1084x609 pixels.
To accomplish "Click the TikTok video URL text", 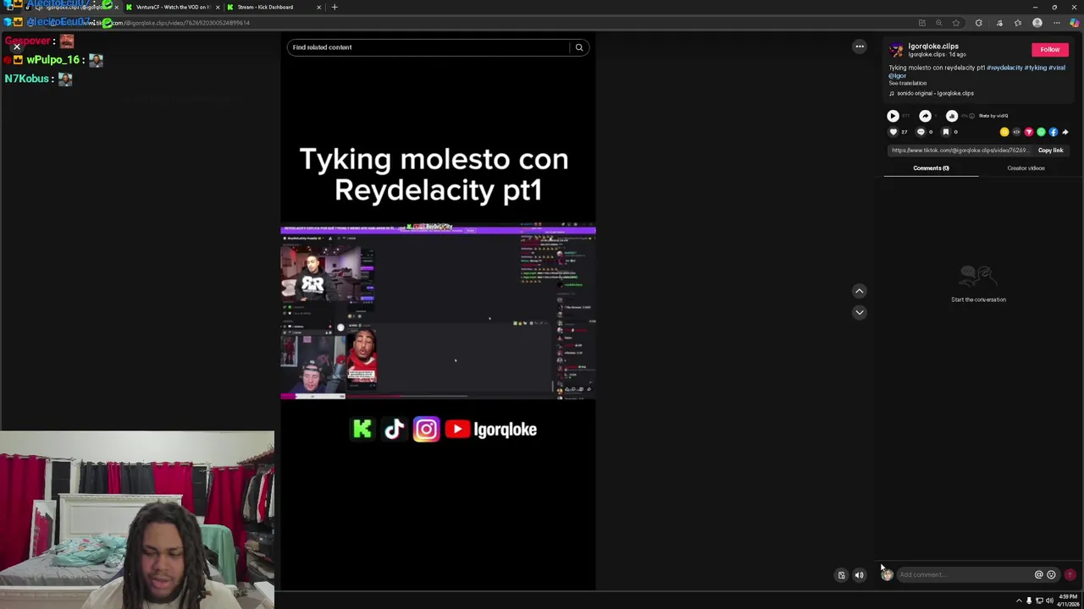I will click(959, 151).
